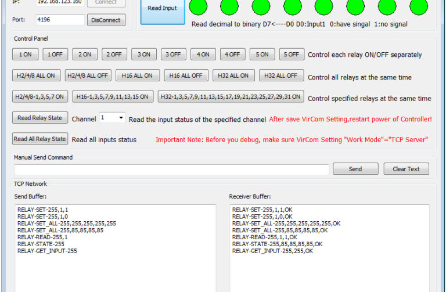Select 'RELAY-SET_ALL-255,255,255,255,255,OK' in Receiver Buffer

pos(286,223)
